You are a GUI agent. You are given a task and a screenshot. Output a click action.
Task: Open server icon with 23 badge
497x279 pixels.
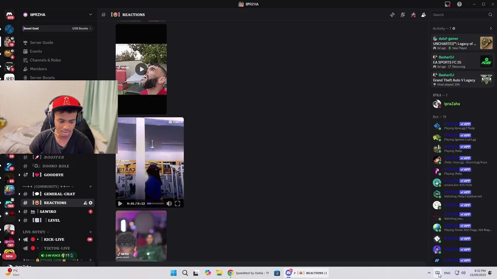[9, 178]
